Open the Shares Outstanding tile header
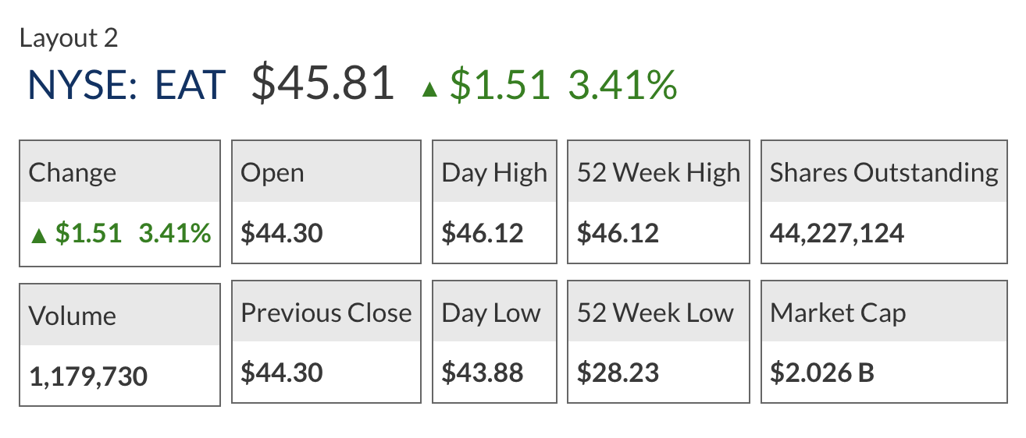Image resolution: width=1026 pixels, height=438 pixels. click(884, 172)
